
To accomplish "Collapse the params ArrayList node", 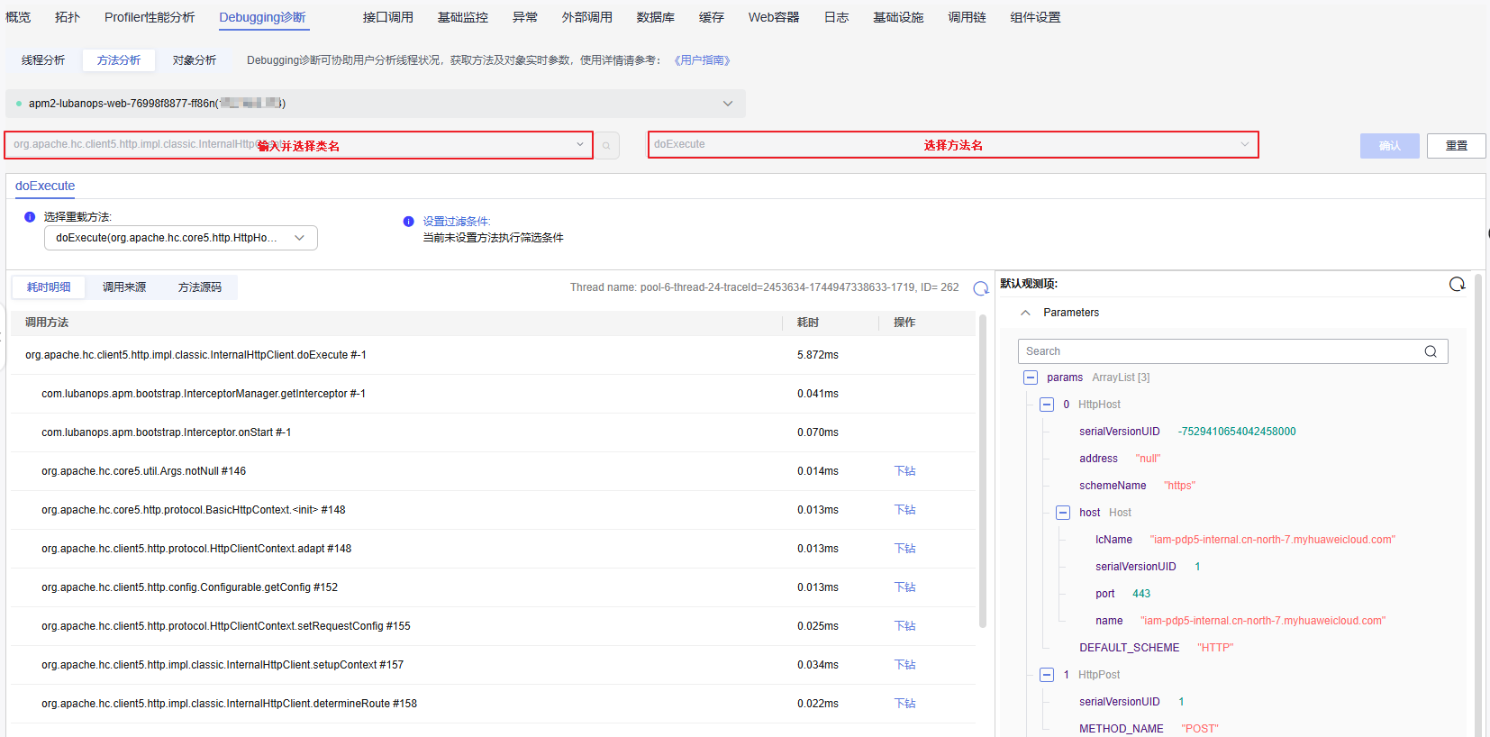I will pos(1031,378).
